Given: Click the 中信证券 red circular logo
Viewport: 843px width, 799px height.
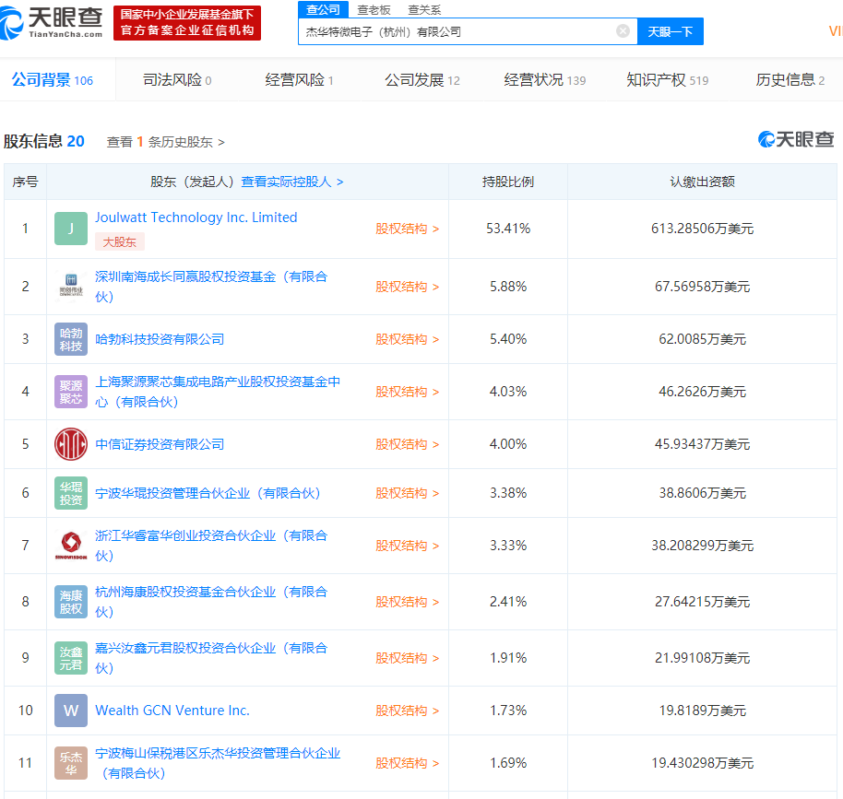Looking at the screenshot, I should pyautogui.click(x=71, y=444).
